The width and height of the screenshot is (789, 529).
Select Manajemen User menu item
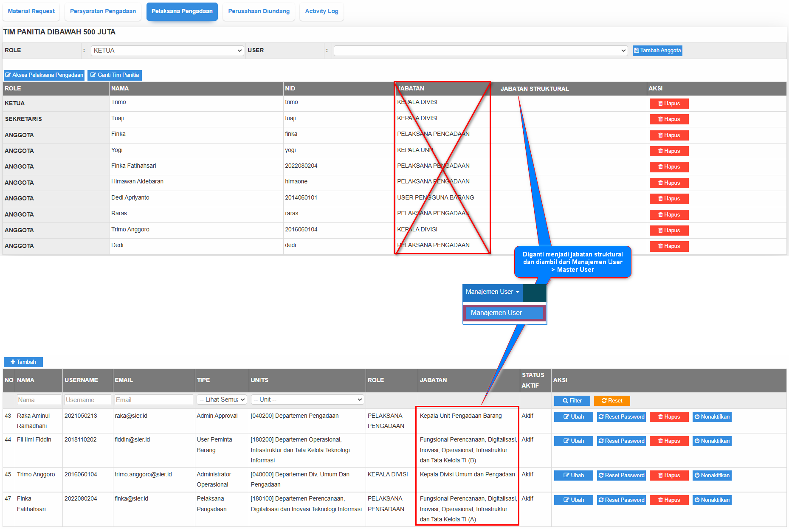click(504, 313)
